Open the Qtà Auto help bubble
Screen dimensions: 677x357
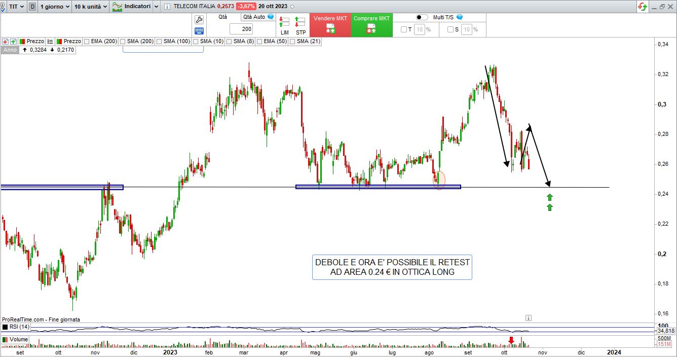coord(271,17)
